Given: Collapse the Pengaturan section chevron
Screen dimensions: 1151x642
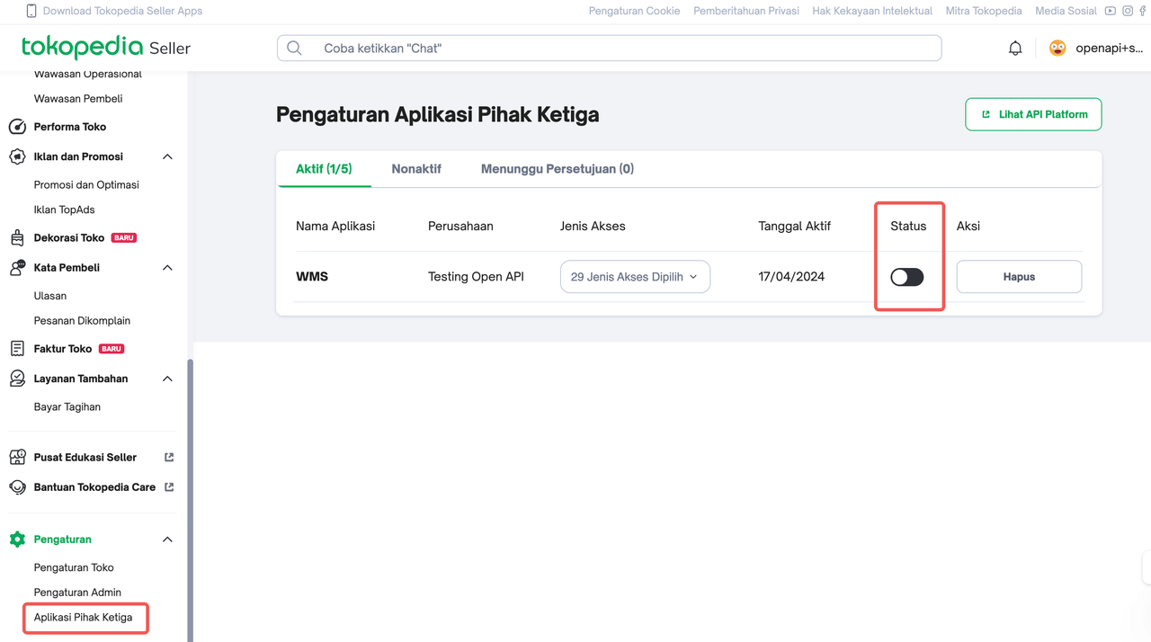Looking at the screenshot, I should [x=167, y=539].
